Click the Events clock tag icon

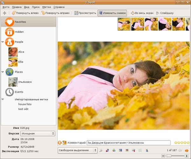[10, 92]
